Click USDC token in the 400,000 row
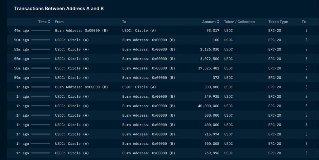319x160 pixels. click(x=228, y=125)
